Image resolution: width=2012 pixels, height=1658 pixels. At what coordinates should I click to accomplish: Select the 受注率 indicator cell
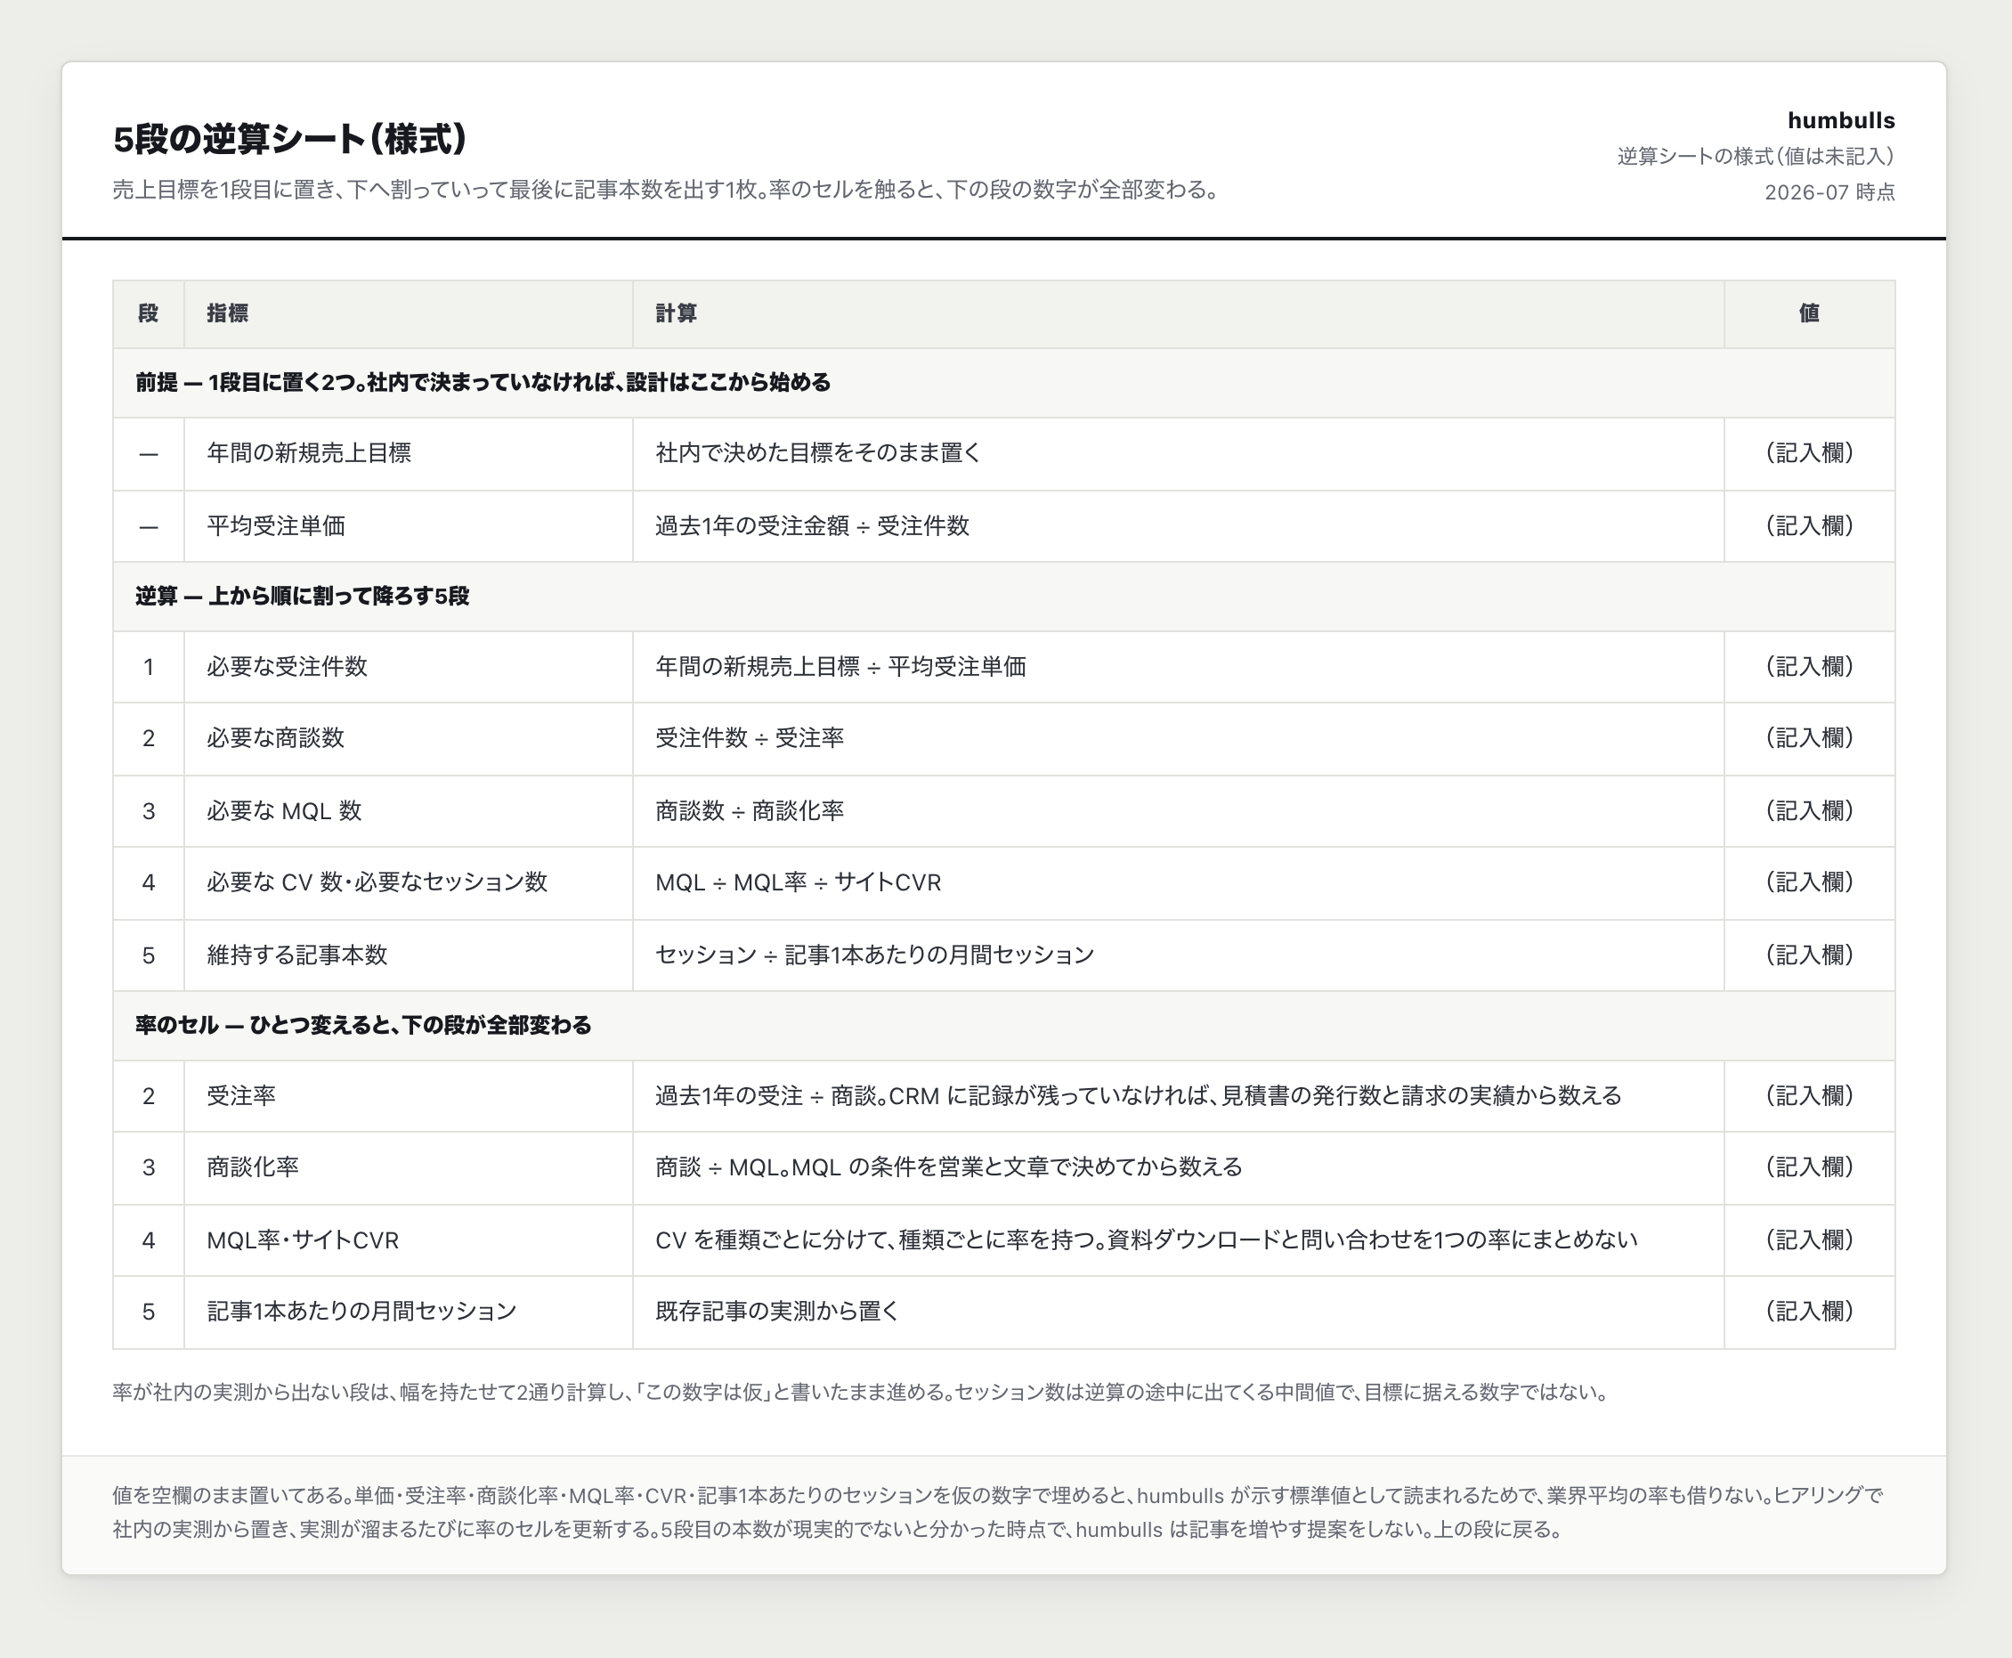(x=408, y=1095)
